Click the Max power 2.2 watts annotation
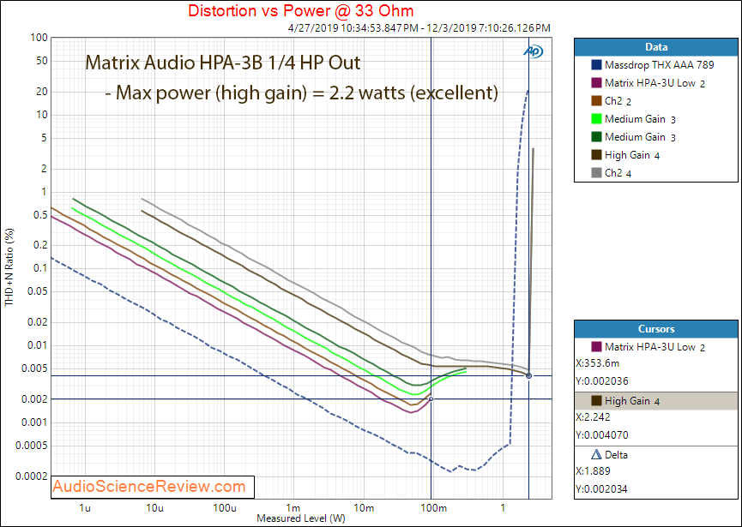Screen dimensions: 742x527 [x=301, y=93]
